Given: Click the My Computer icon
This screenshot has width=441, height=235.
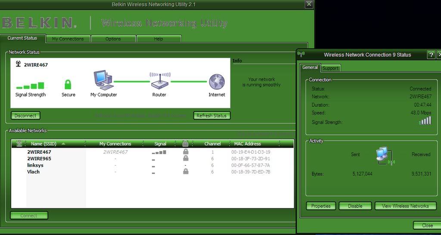Looking at the screenshot, I should coord(103,80).
